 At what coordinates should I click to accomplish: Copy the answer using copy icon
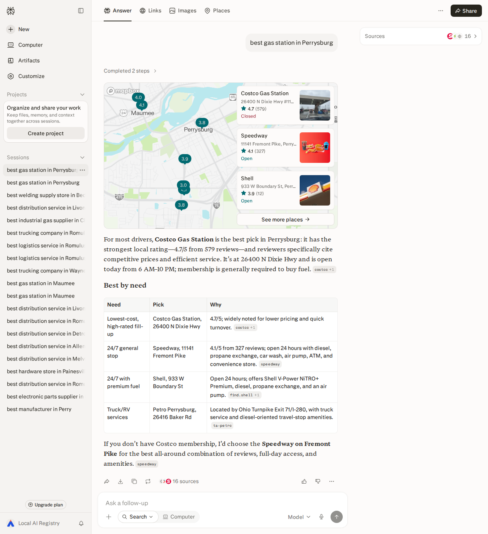pyautogui.click(x=134, y=481)
